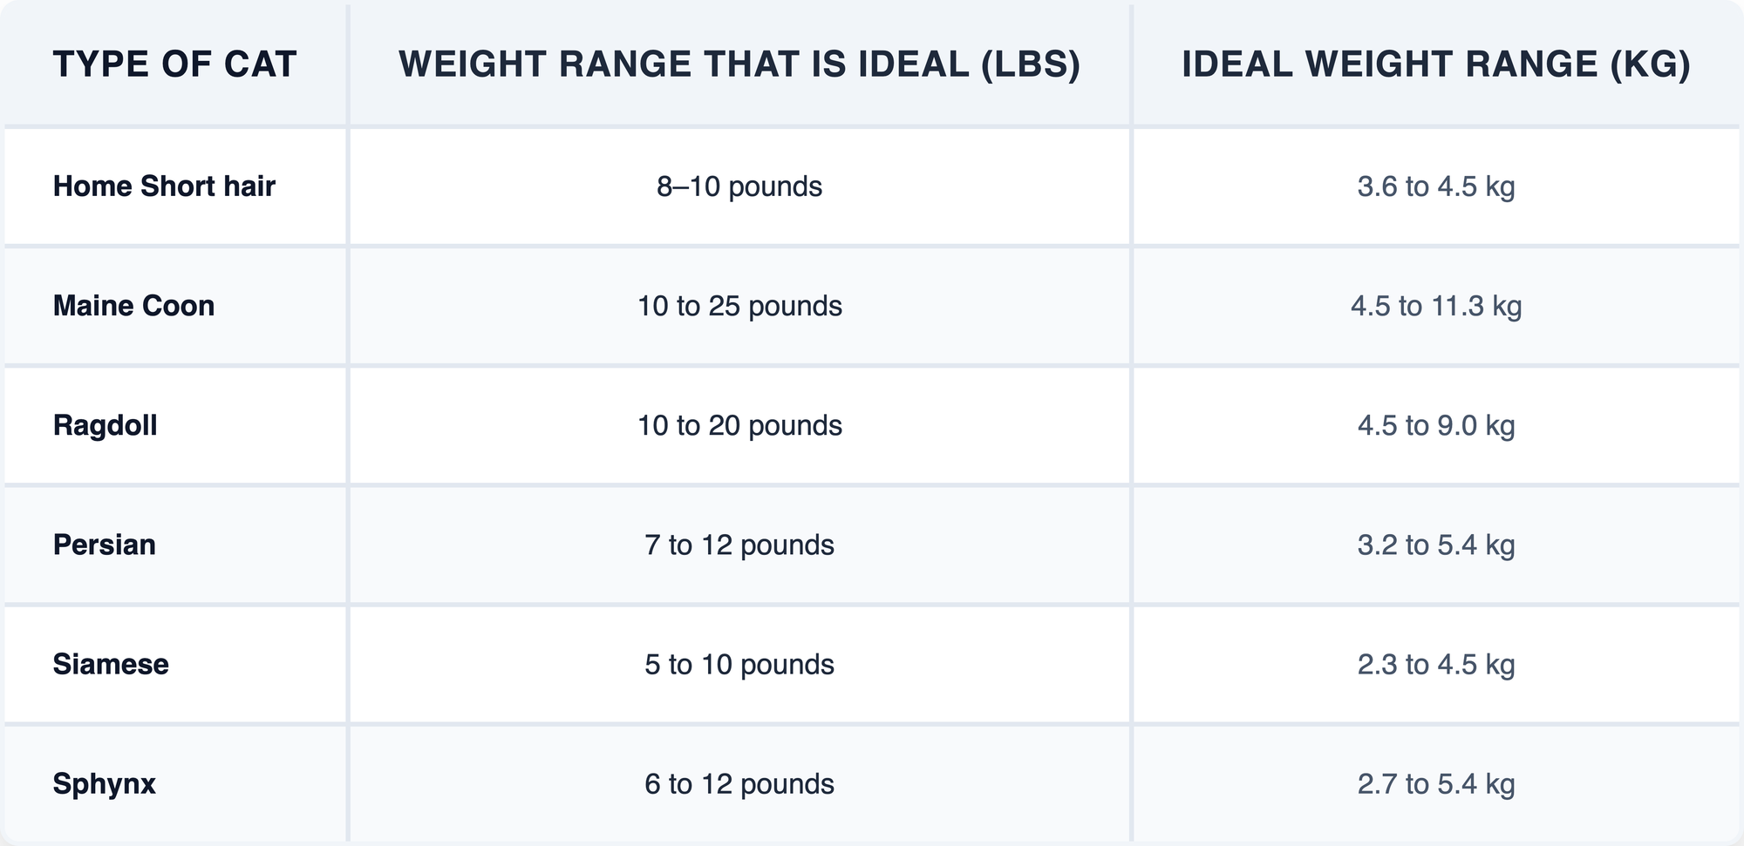Select the '3.2 to 5.4 kg' cell
This screenshot has width=1744, height=846.
[x=1436, y=545]
